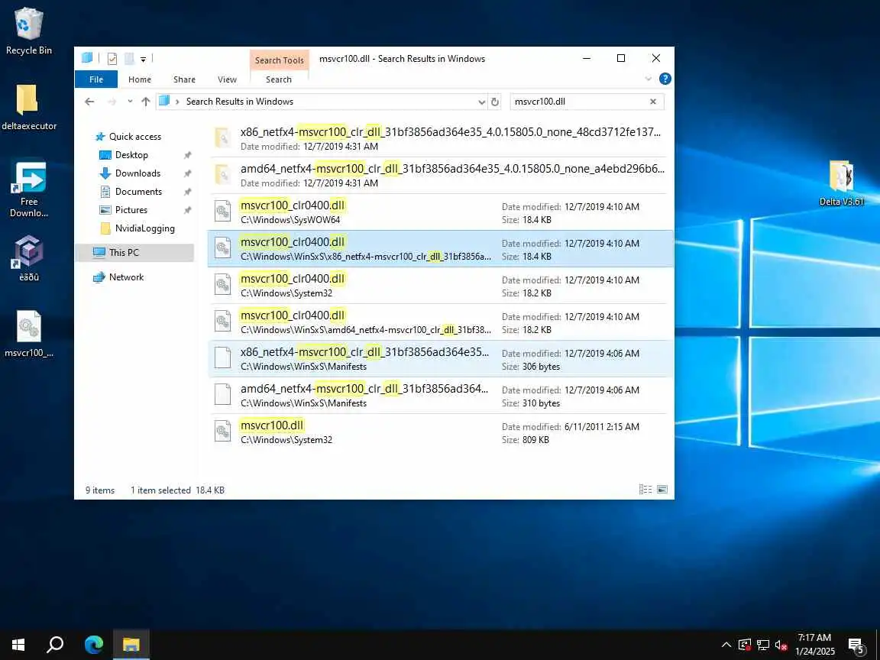Select msvcr100.dll sized 809 KB
The image size is (880, 660).
pos(441,432)
